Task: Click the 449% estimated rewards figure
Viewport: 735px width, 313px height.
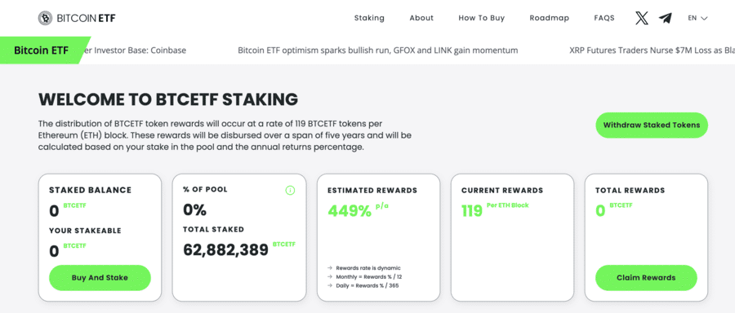Action: click(350, 211)
